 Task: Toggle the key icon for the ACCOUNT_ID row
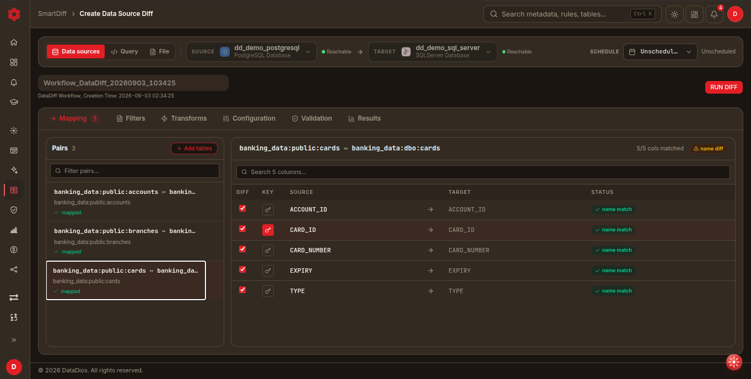[268, 209]
